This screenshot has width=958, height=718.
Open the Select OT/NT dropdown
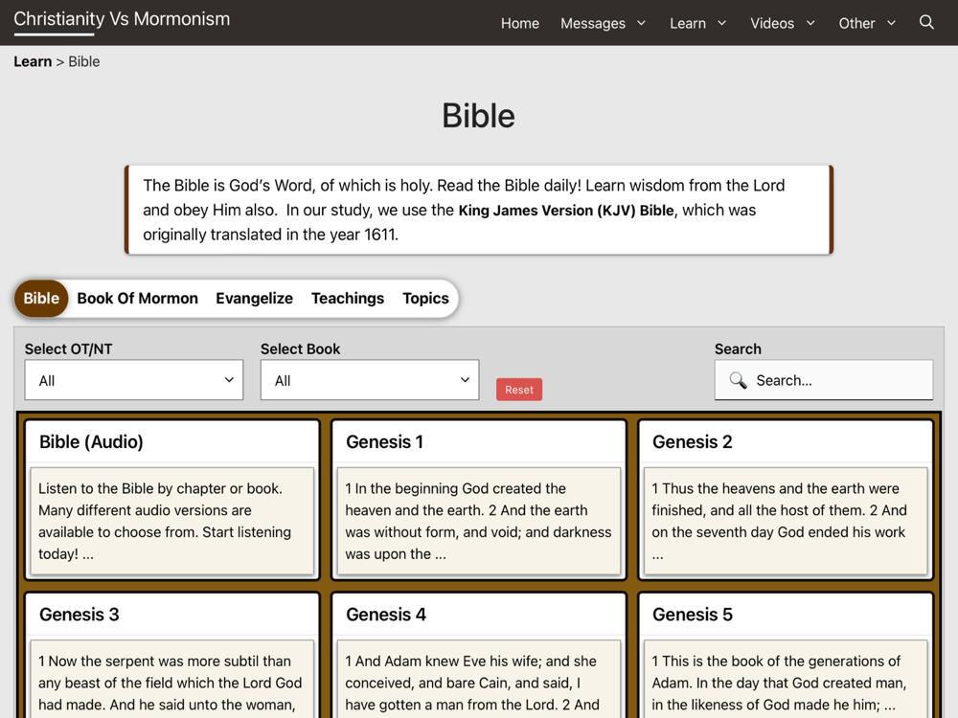[134, 380]
